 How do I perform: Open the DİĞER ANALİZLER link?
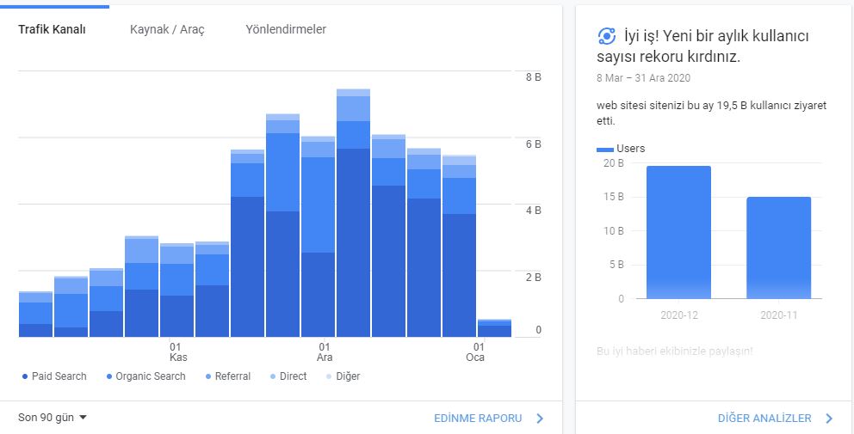[764, 419]
